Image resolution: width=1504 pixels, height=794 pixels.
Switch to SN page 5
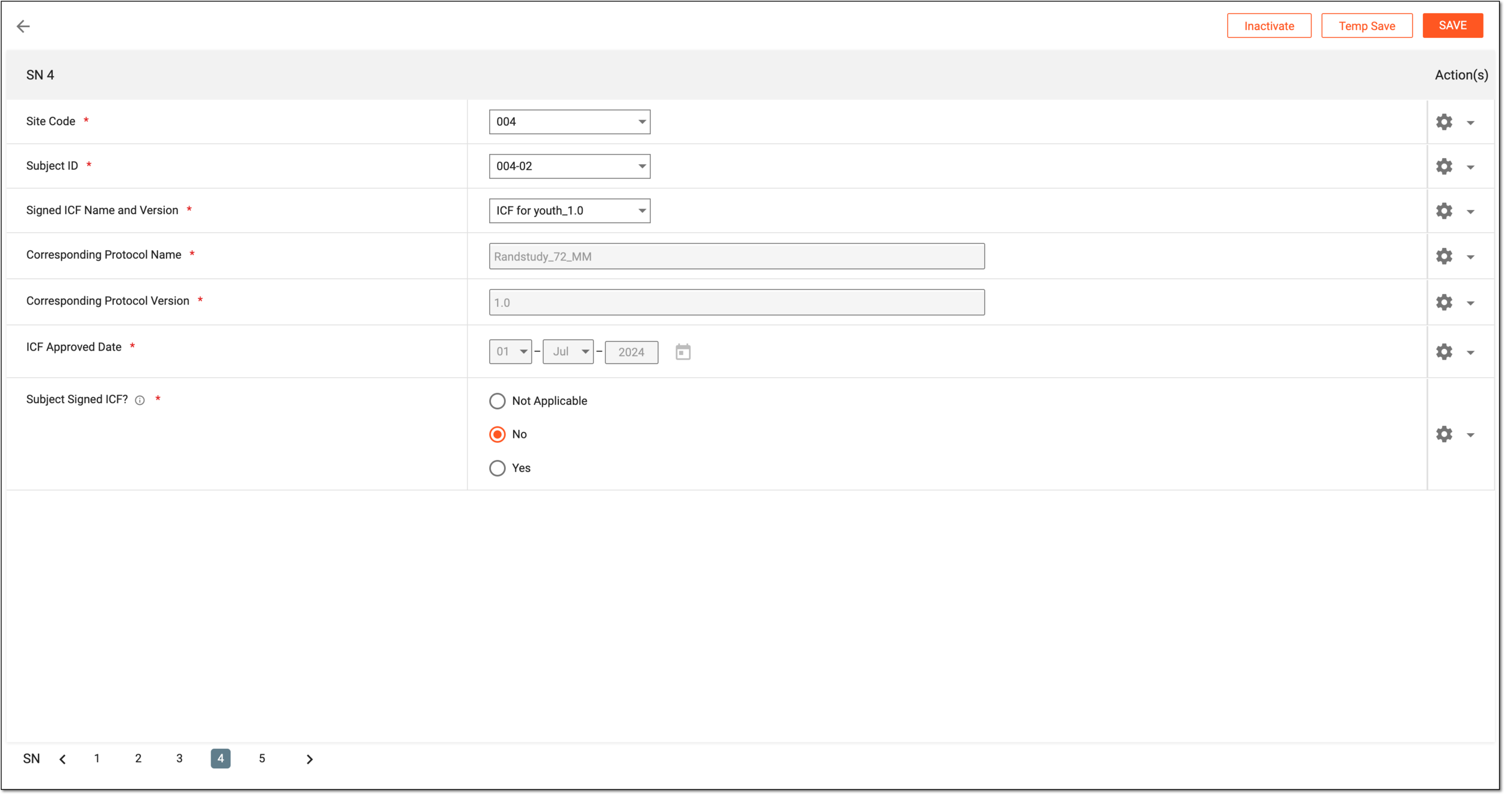[262, 759]
